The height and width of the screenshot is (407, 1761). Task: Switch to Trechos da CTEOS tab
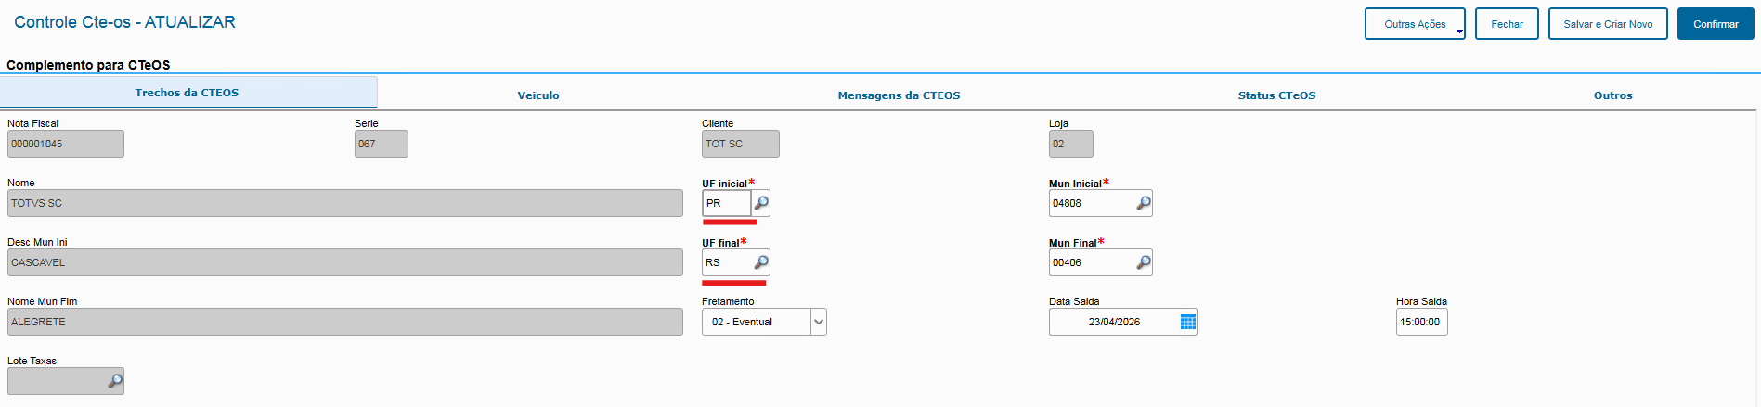(x=188, y=93)
